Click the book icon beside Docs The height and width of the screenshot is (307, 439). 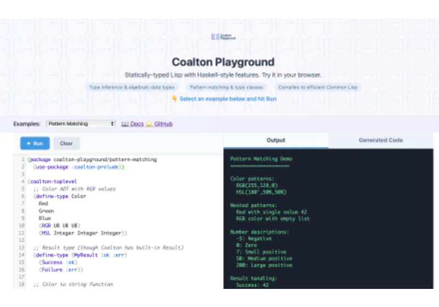click(x=125, y=124)
